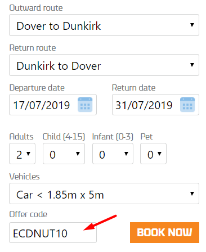Click the Car < 1.85m x 5m selection

click(x=104, y=193)
